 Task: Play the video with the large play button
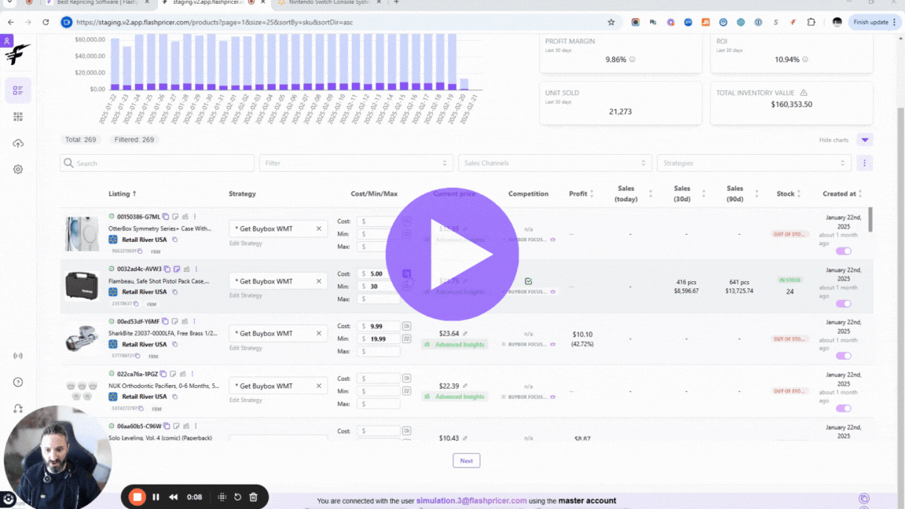click(x=452, y=254)
